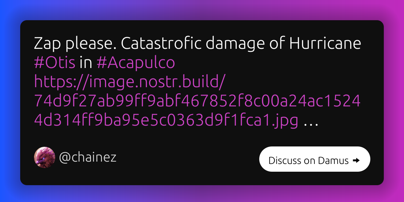Open the #Acapulco hashtag
Viewport: 404px width, 202px height.
pos(136,63)
